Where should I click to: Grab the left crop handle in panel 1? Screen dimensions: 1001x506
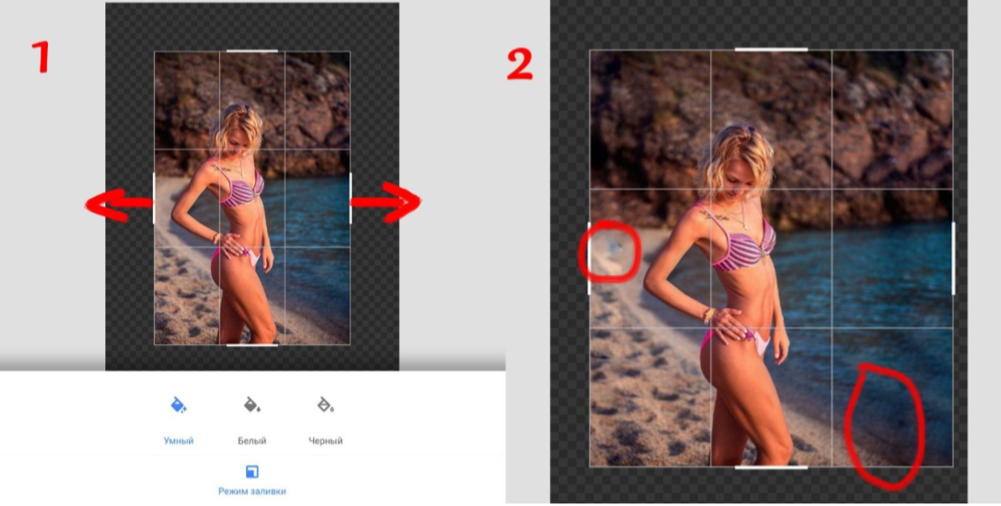coord(154,199)
